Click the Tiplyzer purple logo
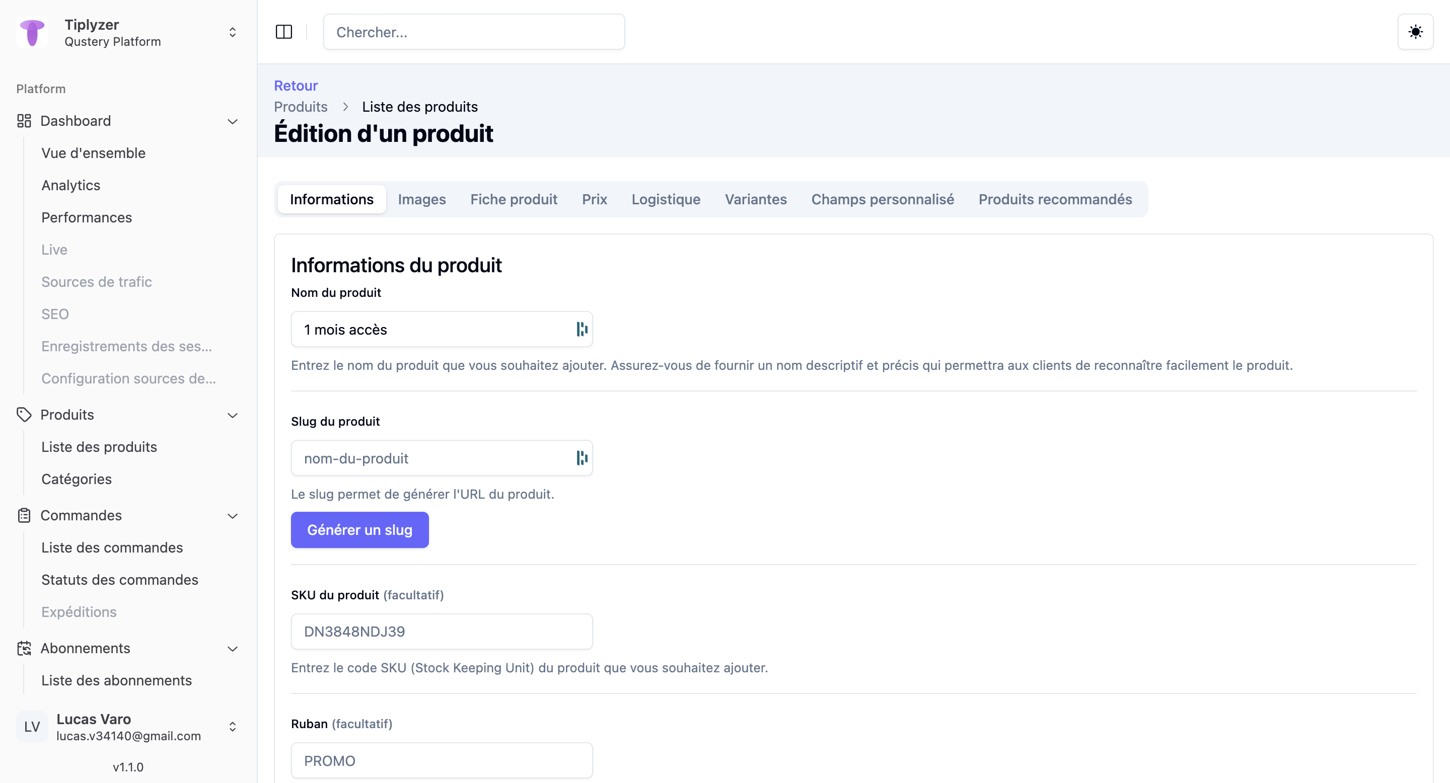The image size is (1450, 783). 32,33
